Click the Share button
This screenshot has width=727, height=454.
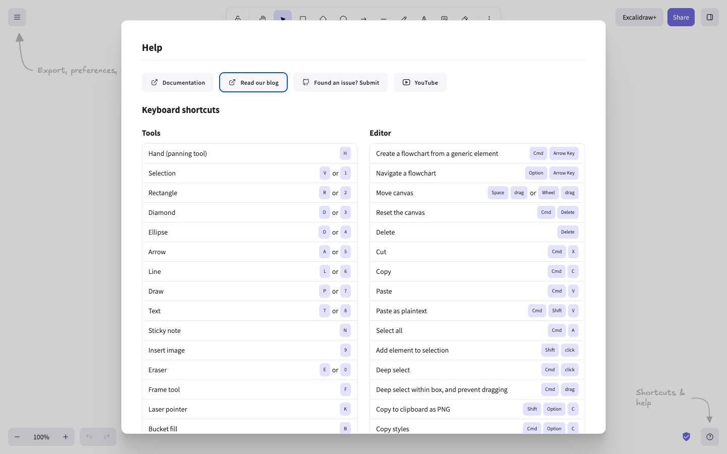(681, 17)
